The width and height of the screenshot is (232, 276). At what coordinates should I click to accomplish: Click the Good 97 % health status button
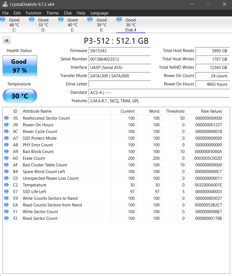coord(20,66)
